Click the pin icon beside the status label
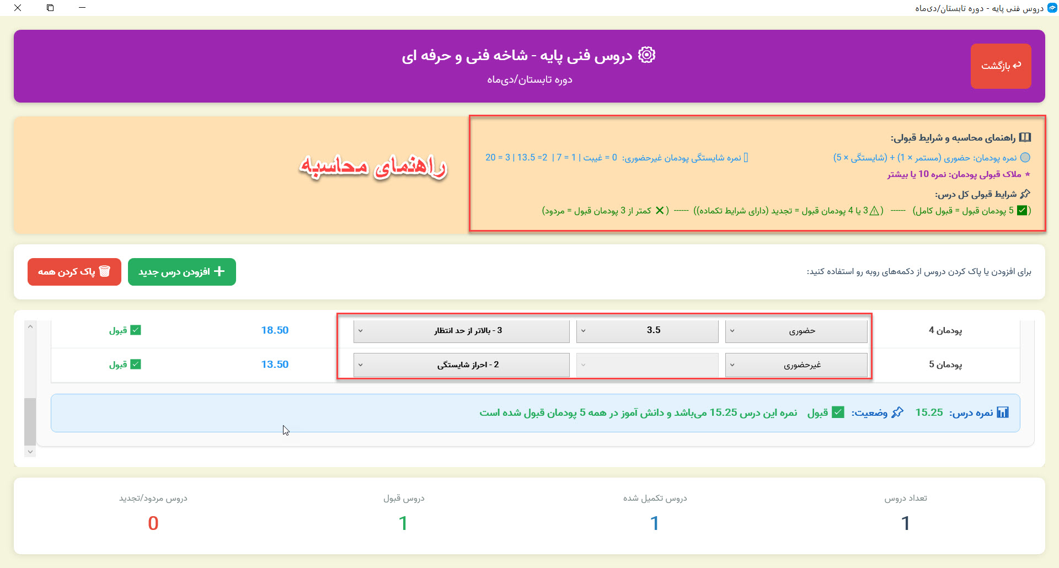The width and height of the screenshot is (1059, 568). (x=897, y=412)
